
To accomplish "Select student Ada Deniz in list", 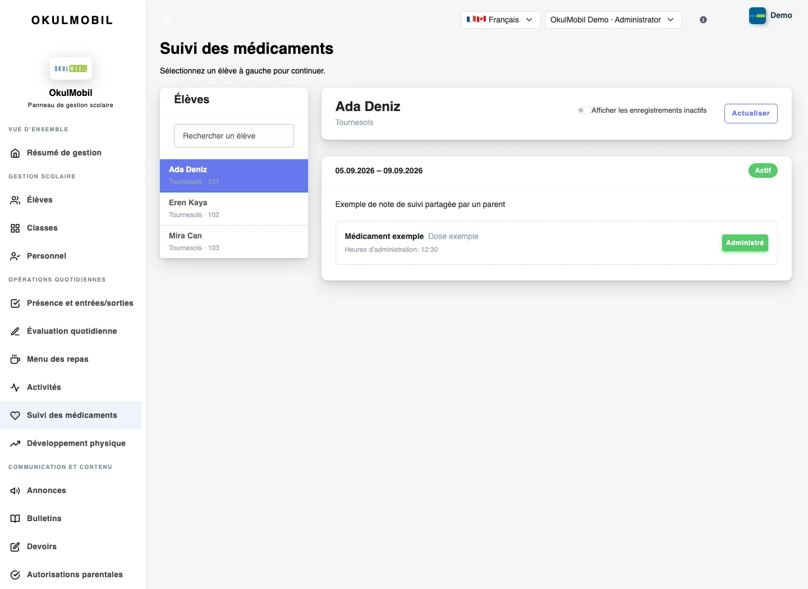I will click(x=234, y=176).
